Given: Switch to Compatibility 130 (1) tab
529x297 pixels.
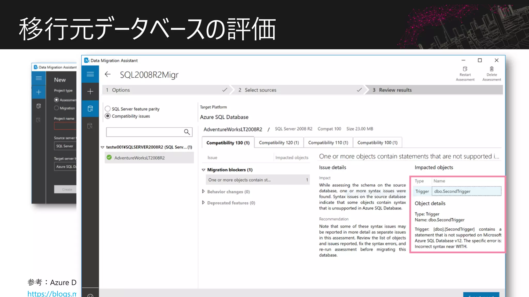Looking at the screenshot, I should coord(228,143).
